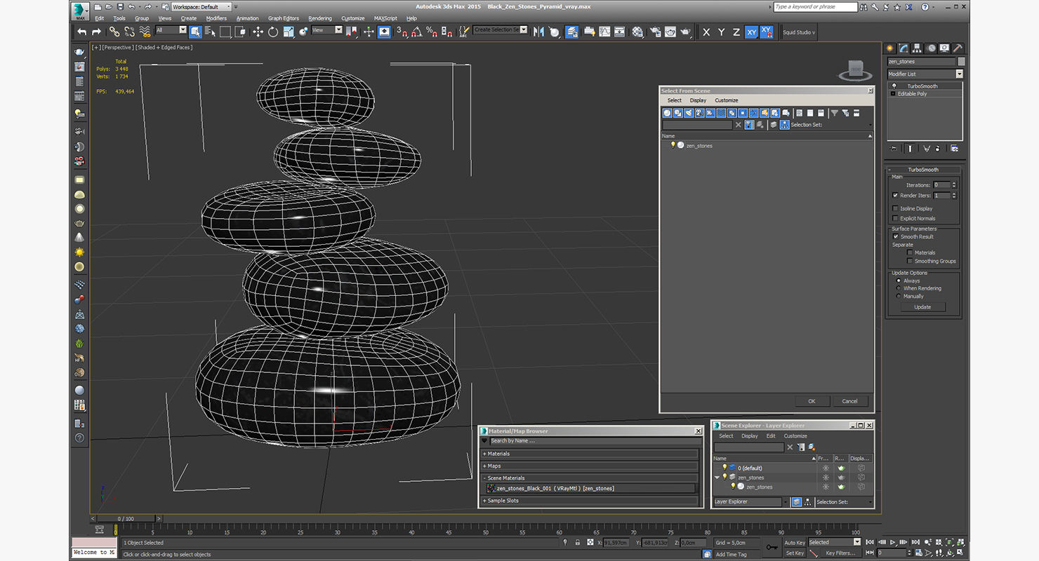Open the MAXScript menu
The height and width of the screenshot is (561, 1039).
[385, 18]
